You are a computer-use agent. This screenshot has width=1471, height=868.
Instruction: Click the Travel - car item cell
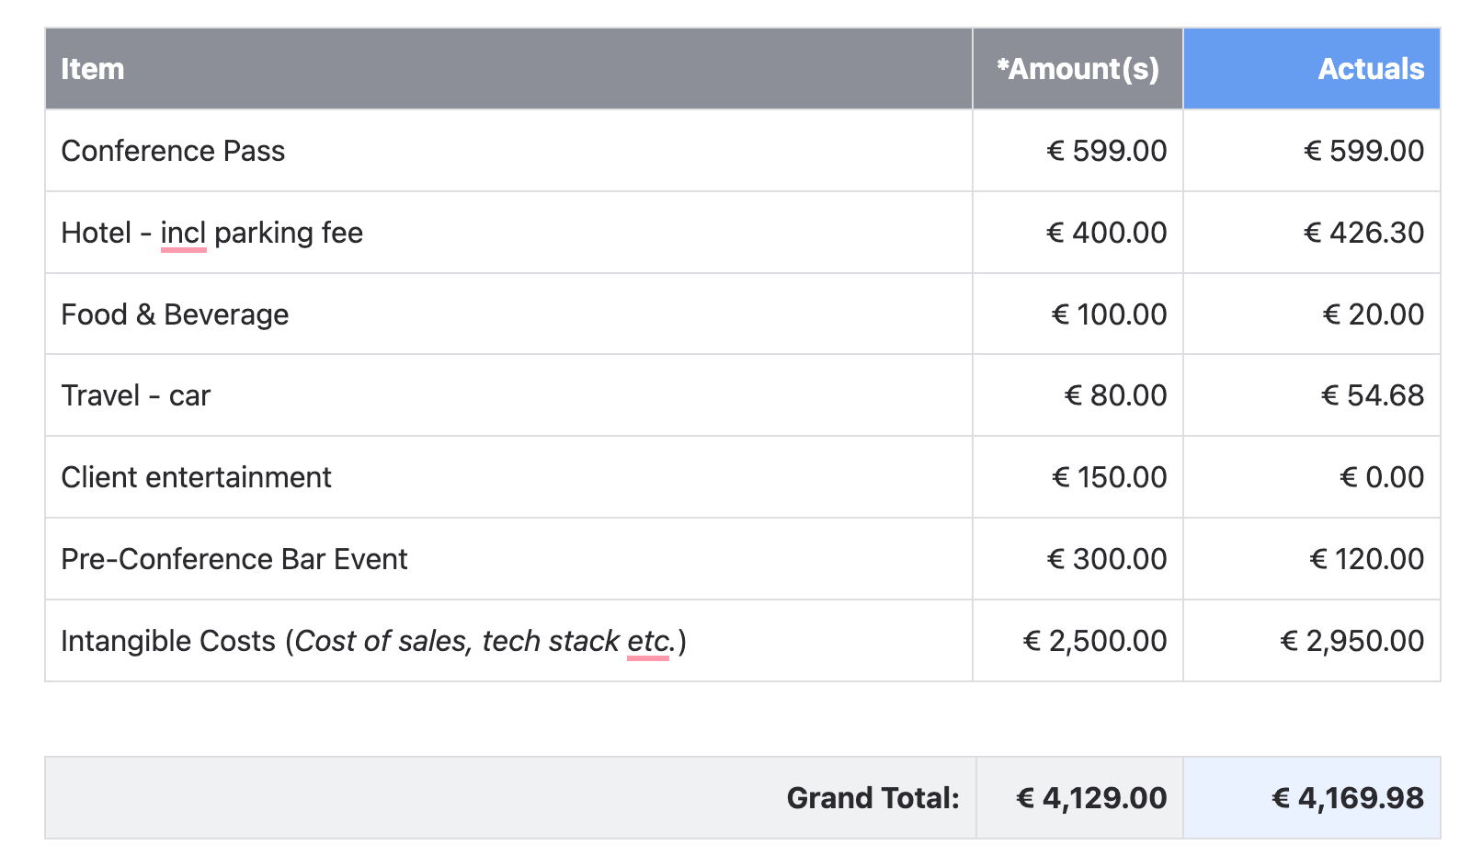point(508,395)
